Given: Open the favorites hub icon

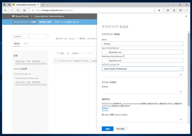Looking at the screenshot, I should (x=168, y=10).
